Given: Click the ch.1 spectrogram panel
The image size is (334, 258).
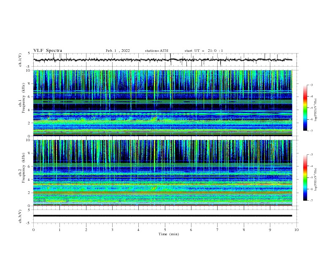Looking at the screenshot, I should coord(163,103).
